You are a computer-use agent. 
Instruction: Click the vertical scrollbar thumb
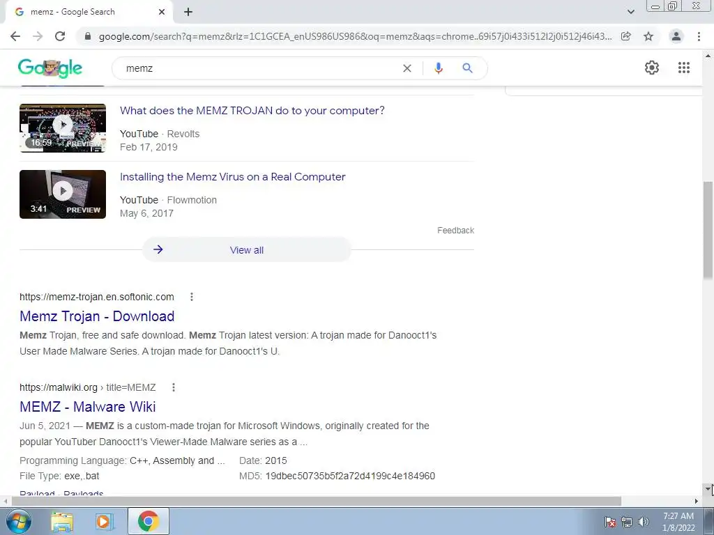(708, 230)
